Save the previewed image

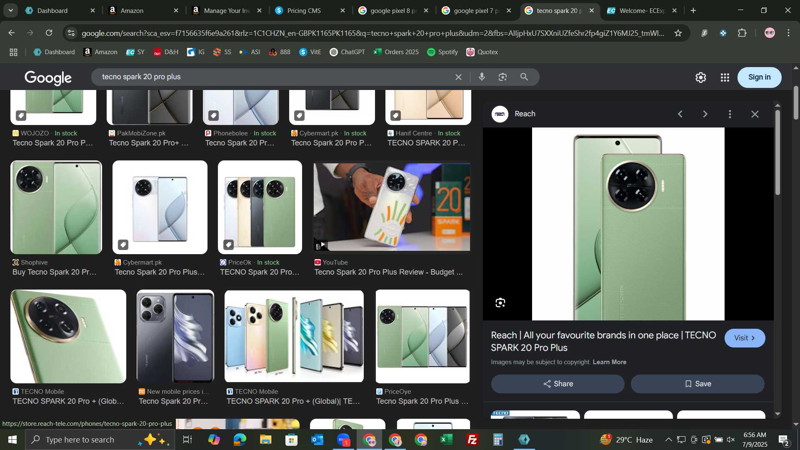pos(697,384)
